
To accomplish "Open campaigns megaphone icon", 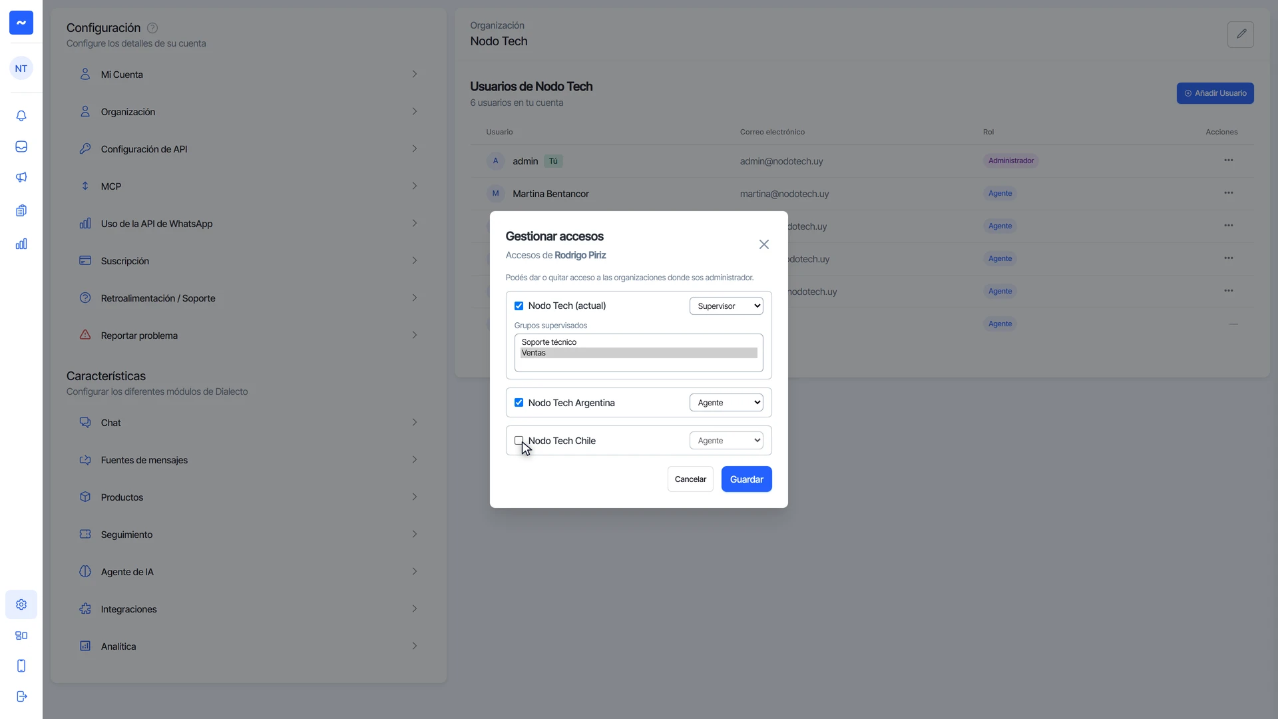I will tap(21, 177).
